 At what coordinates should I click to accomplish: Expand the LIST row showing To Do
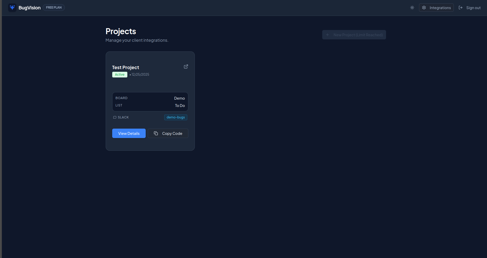pyautogui.click(x=150, y=105)
